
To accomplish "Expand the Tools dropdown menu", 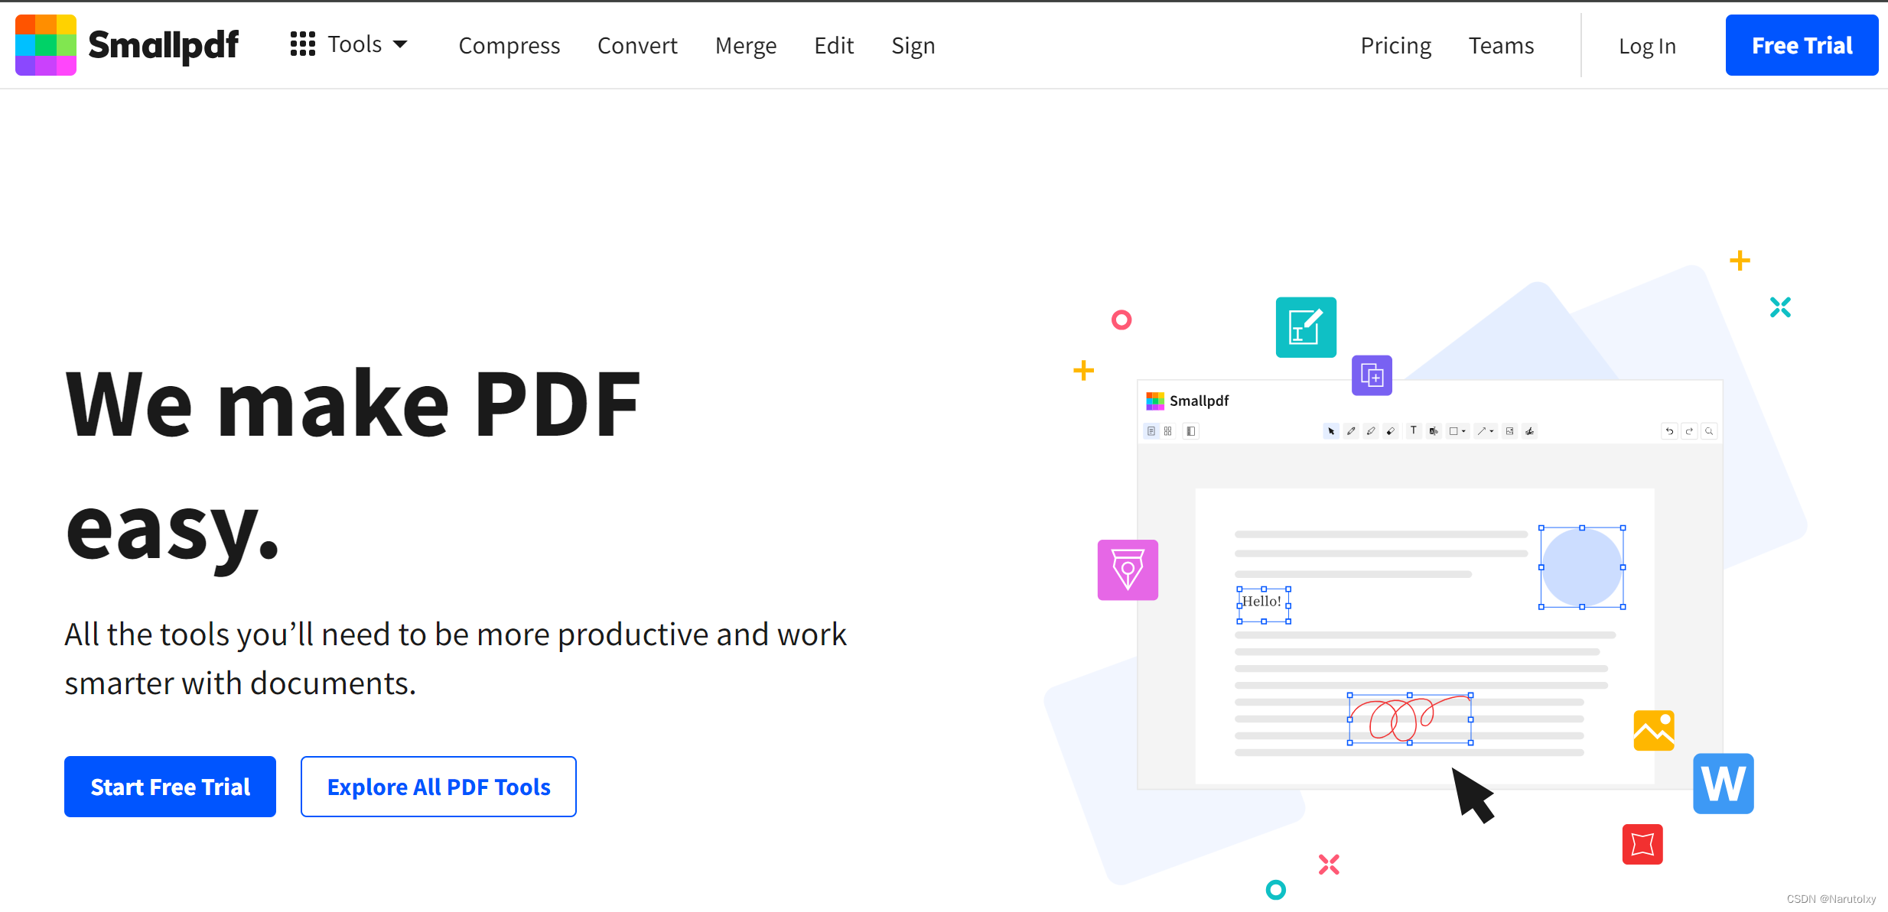I will coord(348,44).
